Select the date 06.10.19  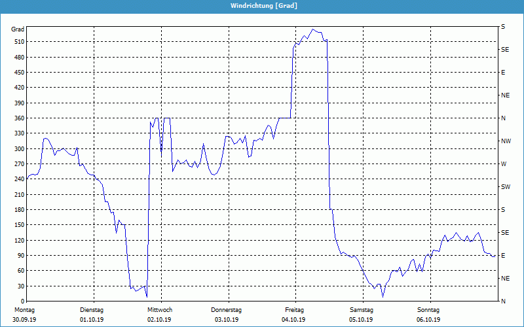(x=428, y=320)
